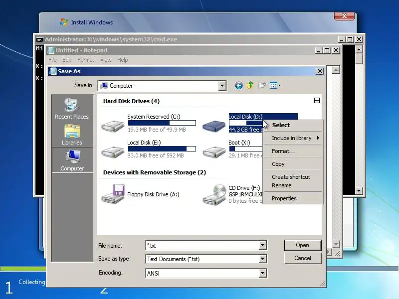Click cmd window scrollbar up arrow
399x299 pixels.
pyautogui.click(x=359, y=49)
